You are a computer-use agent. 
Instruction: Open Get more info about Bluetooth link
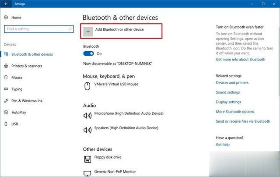pos(241,59)
